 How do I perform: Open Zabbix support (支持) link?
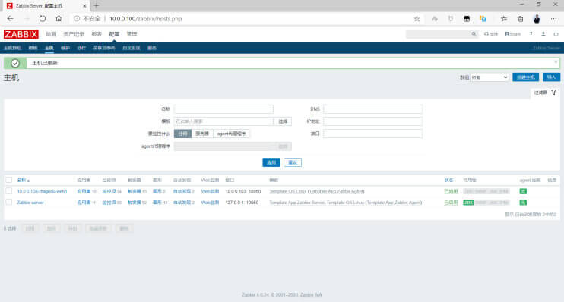[490, 34]
